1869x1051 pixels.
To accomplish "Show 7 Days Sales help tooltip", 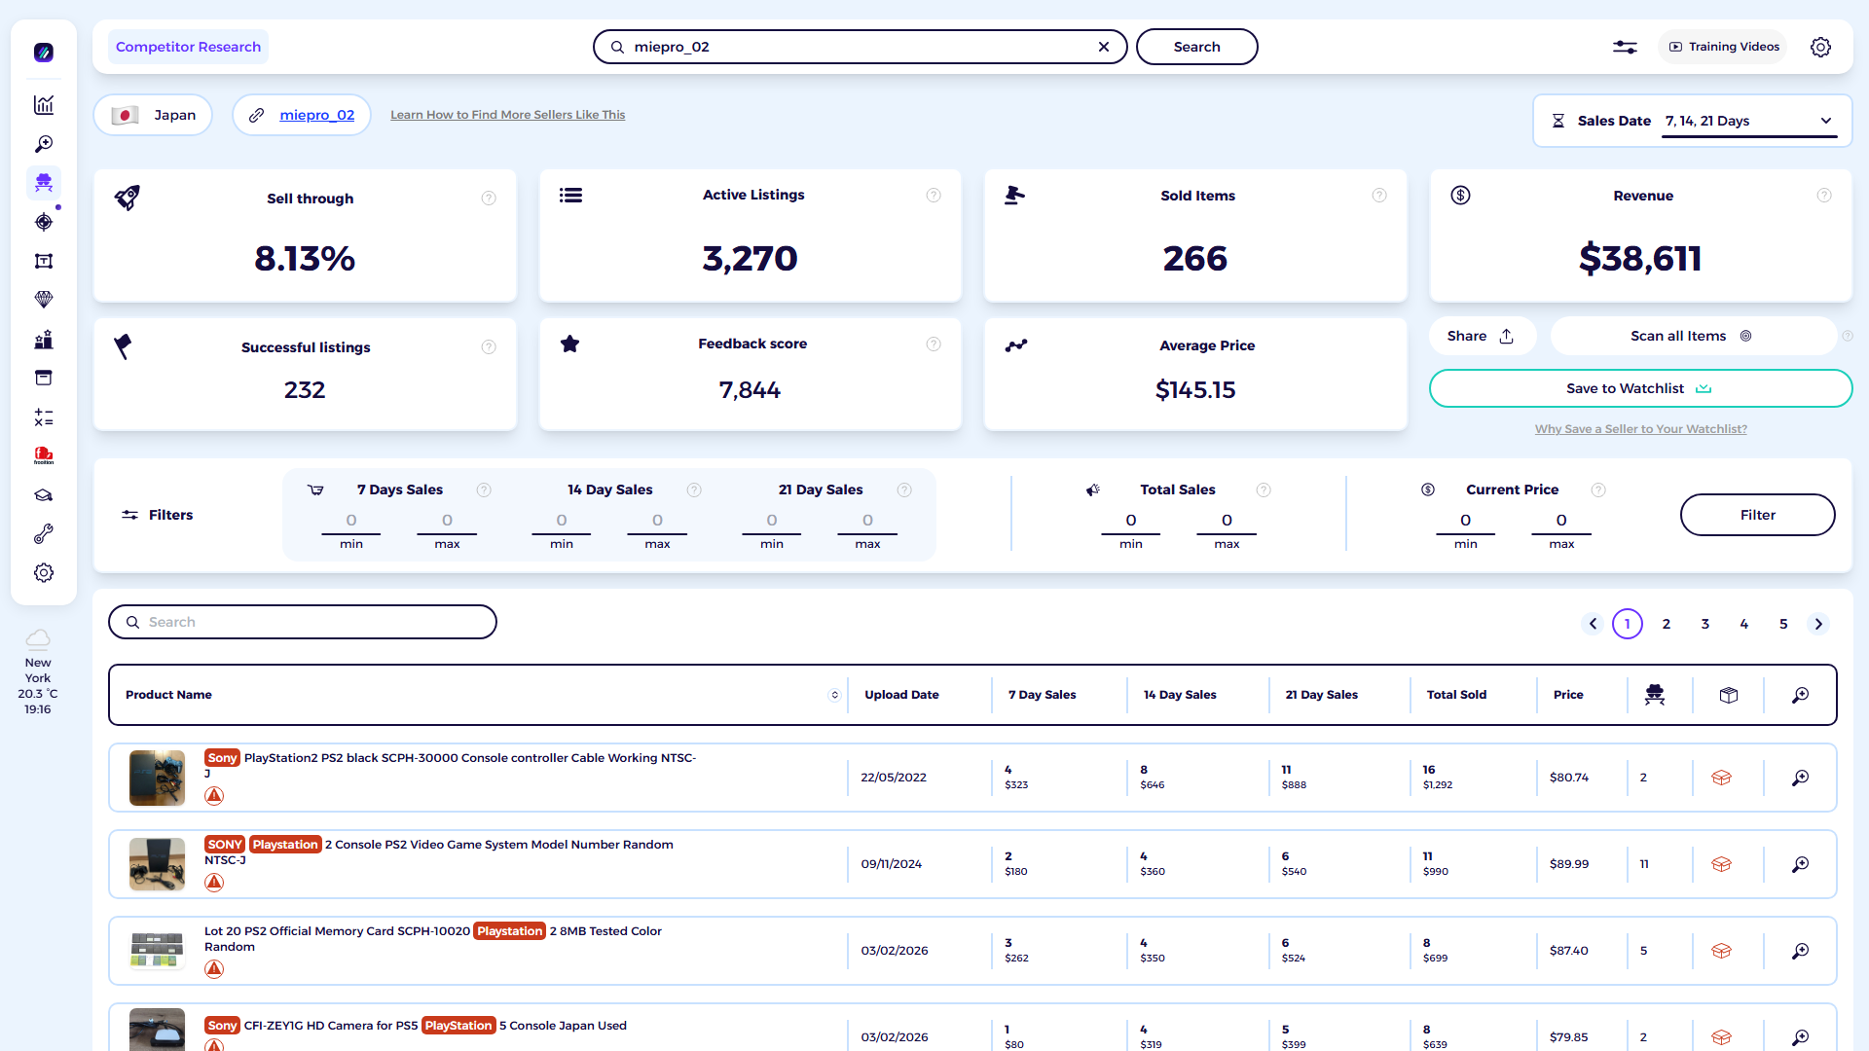I will pos(484,490).
